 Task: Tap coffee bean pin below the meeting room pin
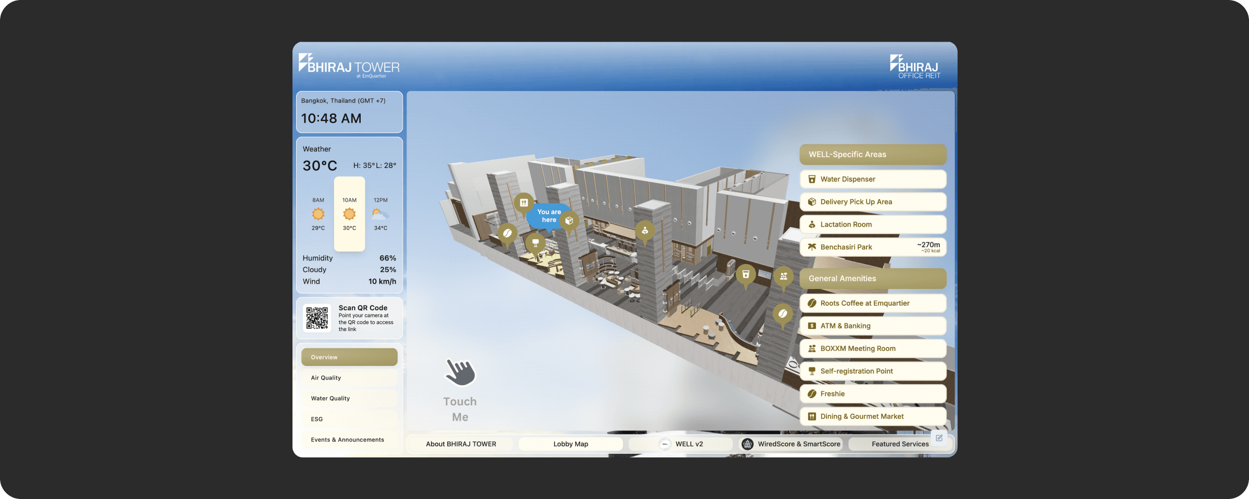pyautogui.click(x=783, y=313)
